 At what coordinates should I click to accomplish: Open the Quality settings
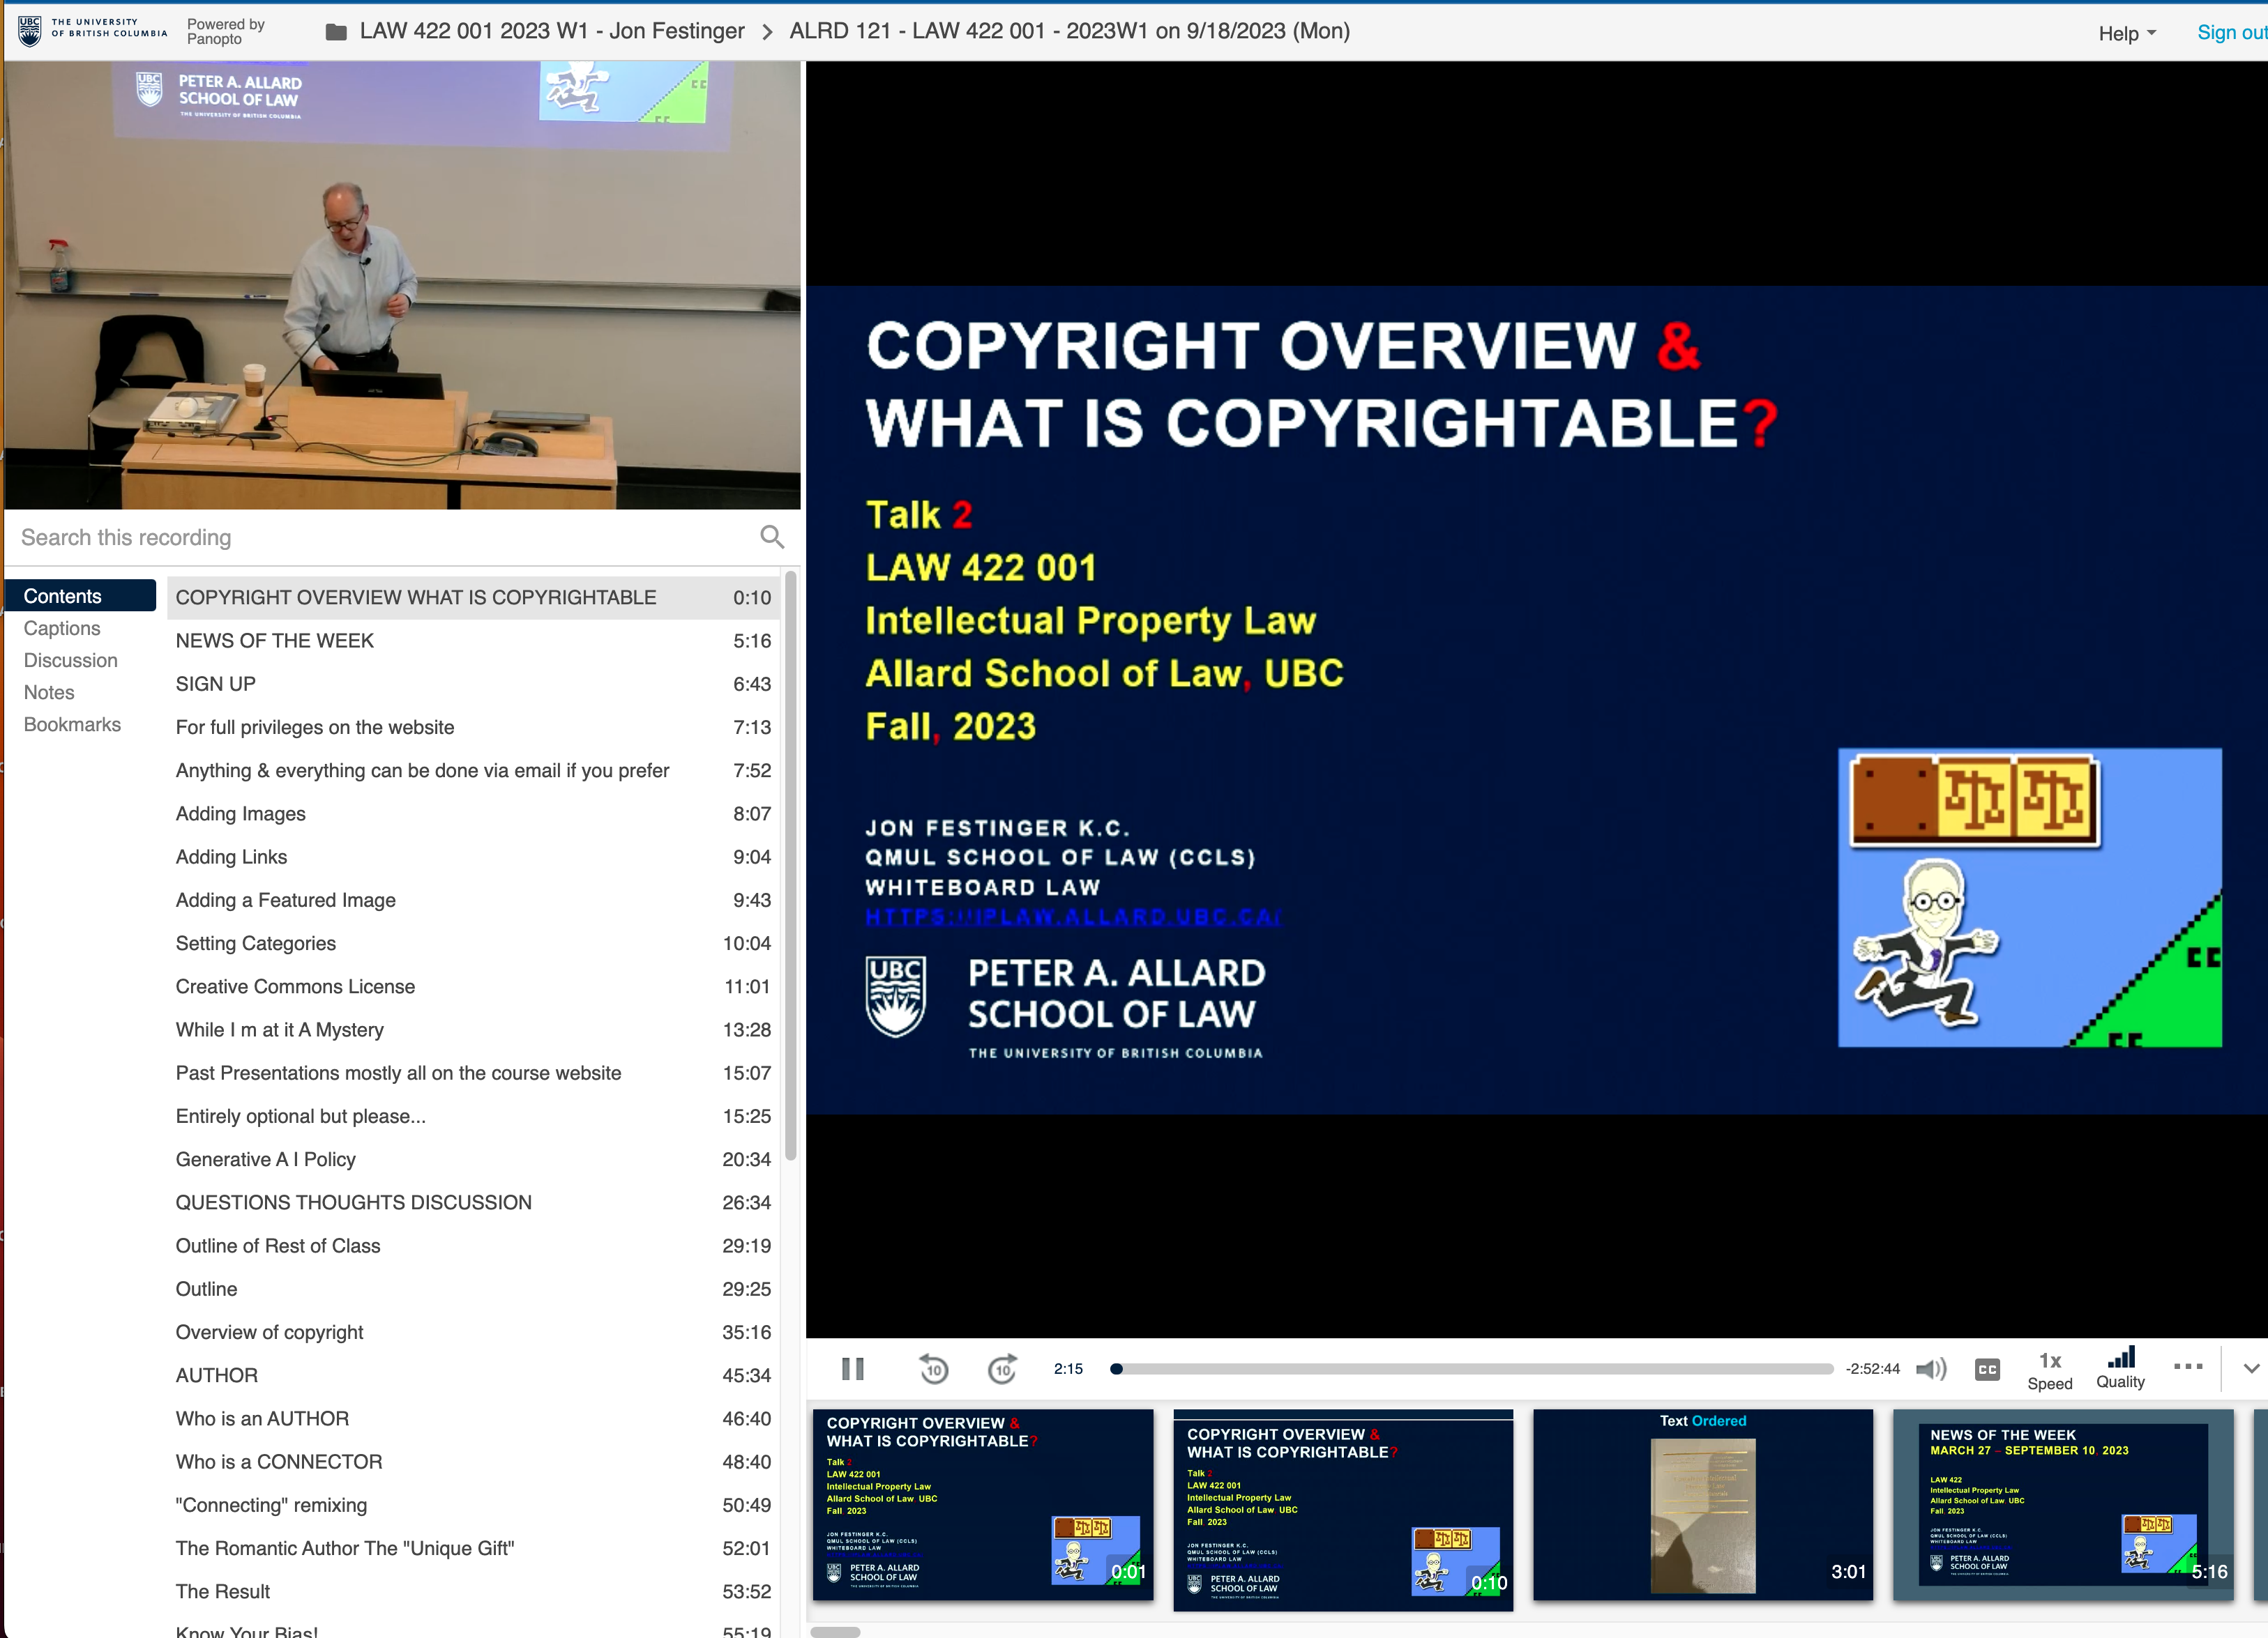coord(2120,1368)
